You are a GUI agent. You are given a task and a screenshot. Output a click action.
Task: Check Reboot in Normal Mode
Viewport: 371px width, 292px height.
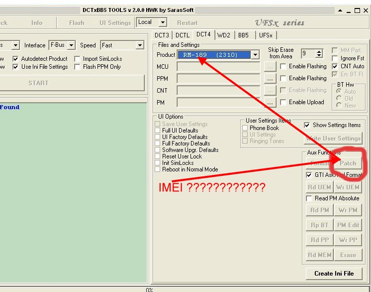[x=157, y=169]
